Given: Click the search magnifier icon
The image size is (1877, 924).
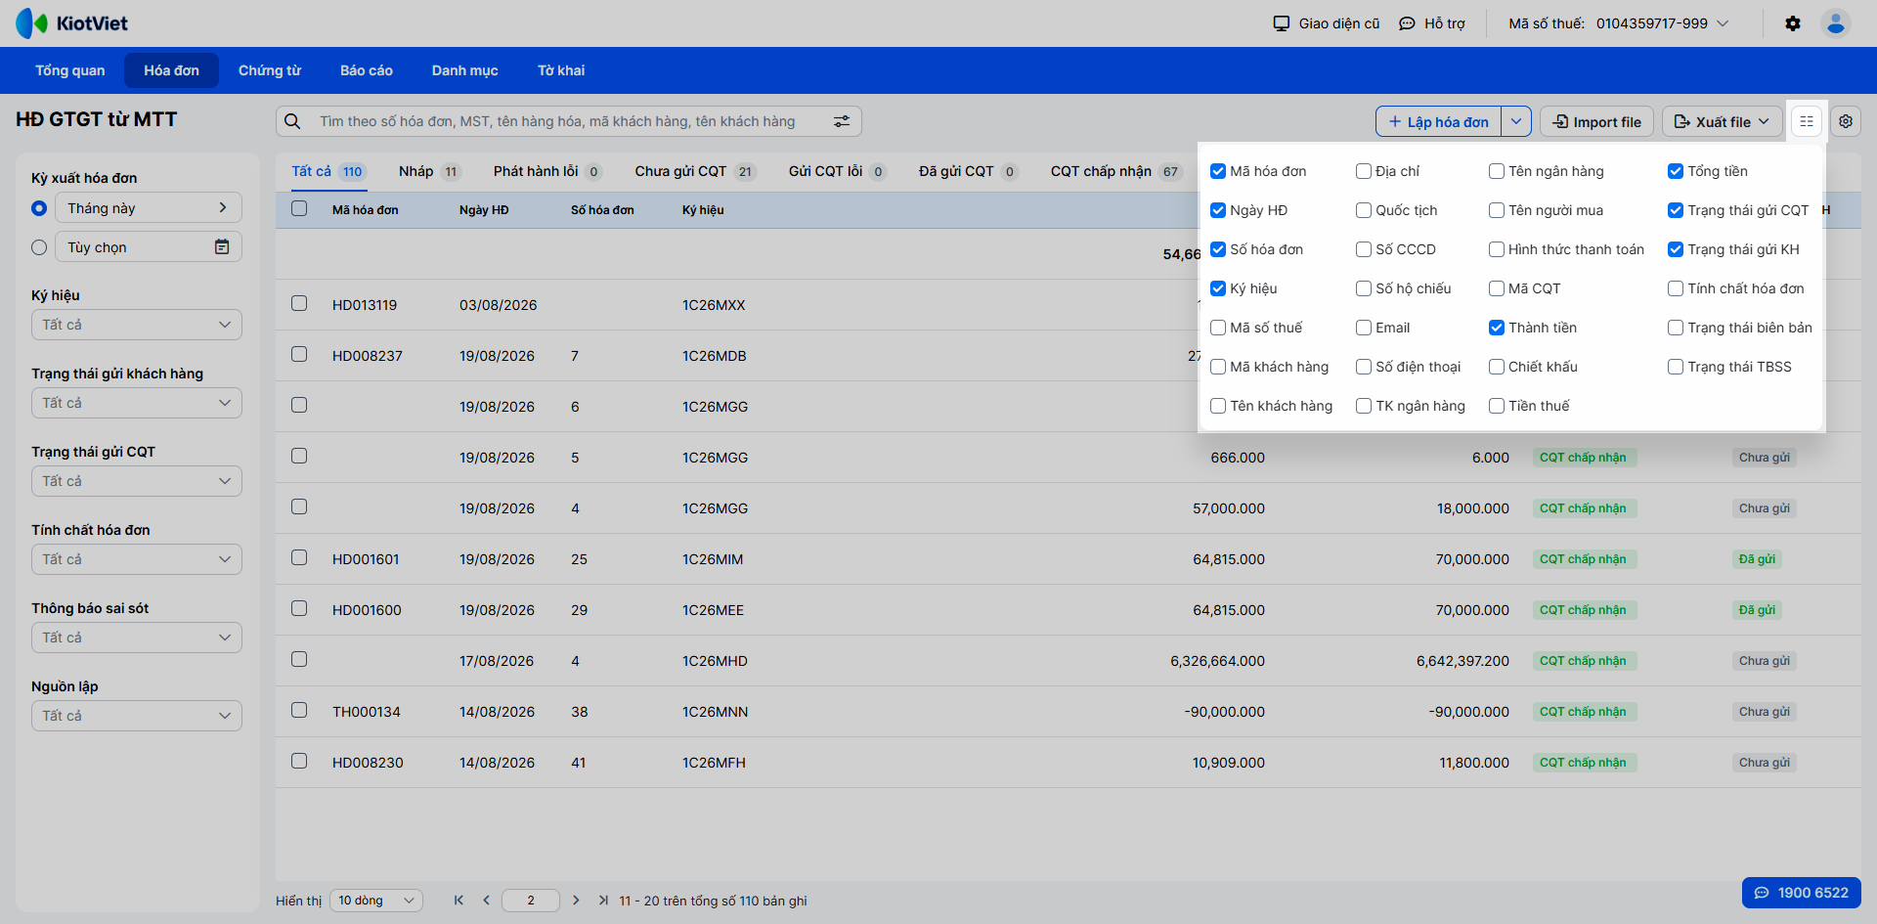Looking at the screenshot, I should (292, 121).
